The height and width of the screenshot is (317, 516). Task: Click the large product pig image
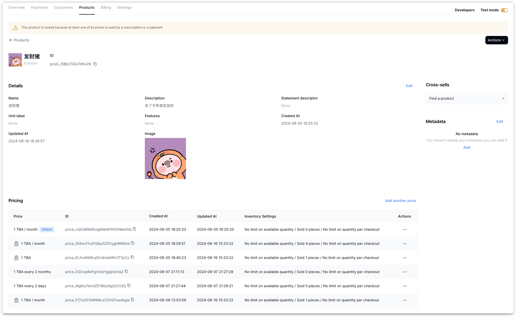pyautogui.click(x=165, y=158)
